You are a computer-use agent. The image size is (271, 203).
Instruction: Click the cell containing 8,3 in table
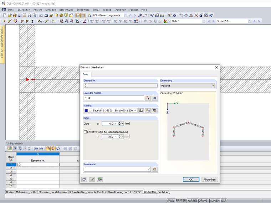click(x=38, y=165)
